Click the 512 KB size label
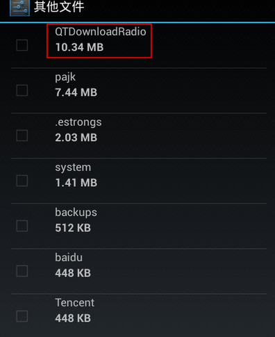 pyautogui.click(x=73, y=228)
